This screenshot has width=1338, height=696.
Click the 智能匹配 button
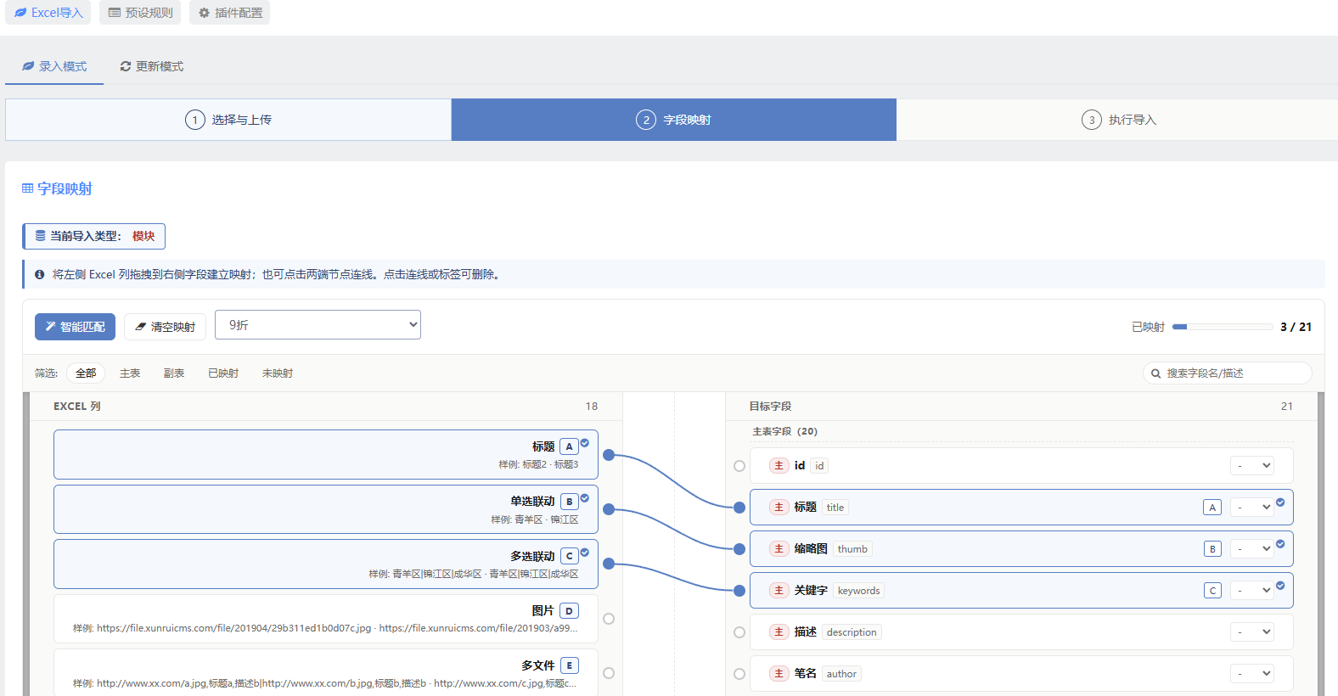[75, 327]
